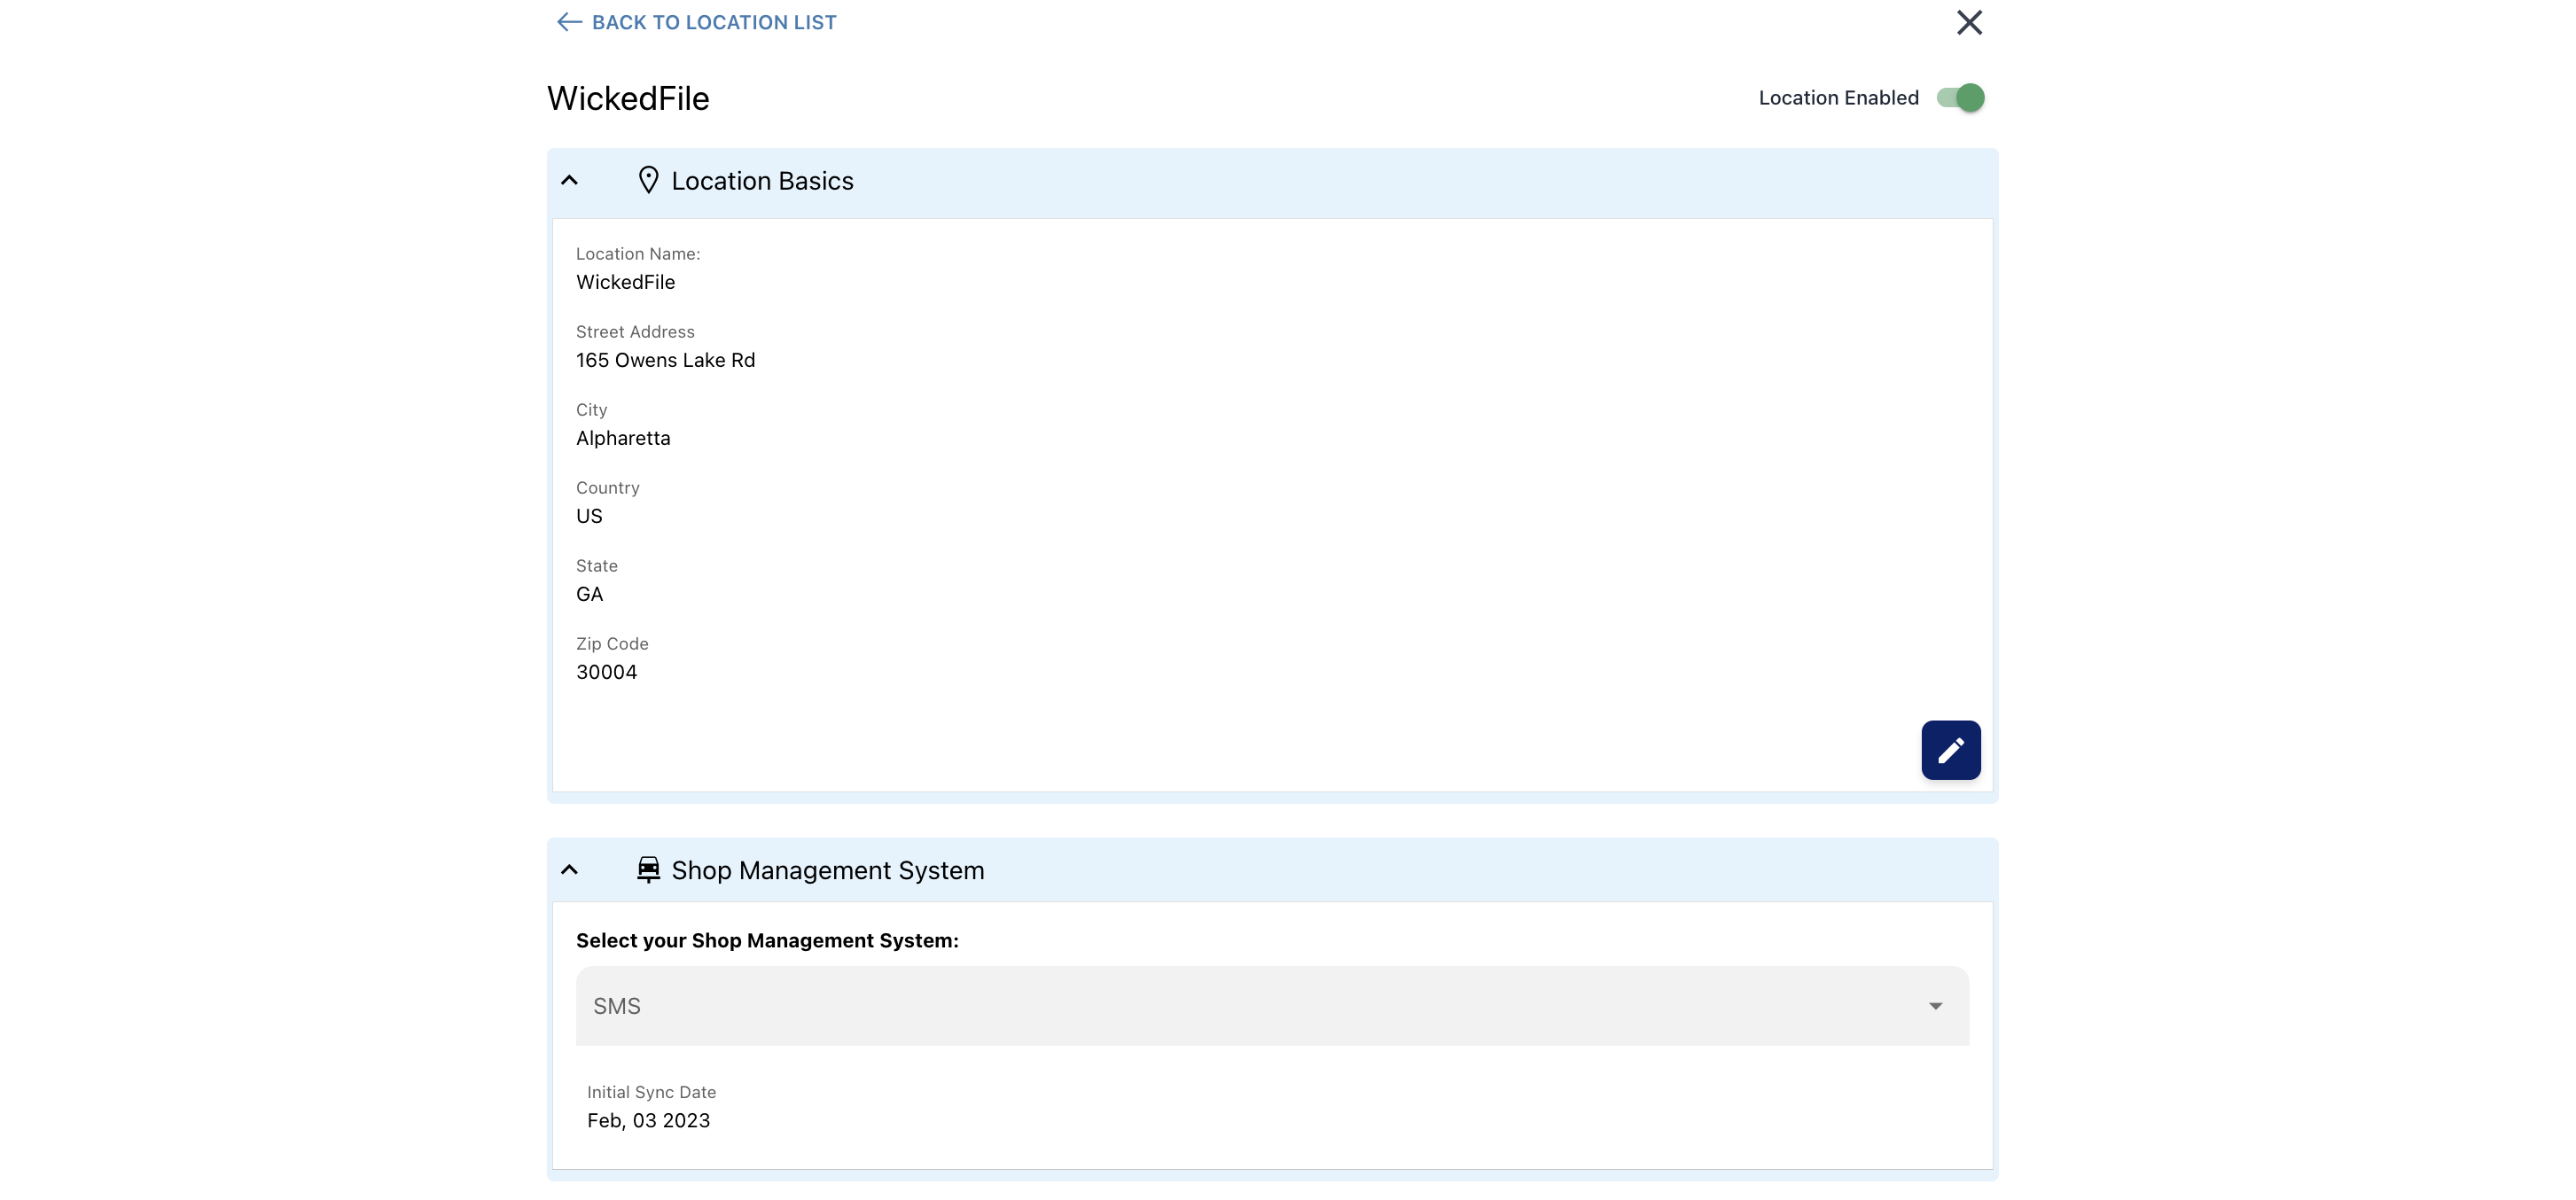This screenshot has height=1200, width=2576.
Task: Collapse the Location Basics section
Action: click(x=569, y=181)
